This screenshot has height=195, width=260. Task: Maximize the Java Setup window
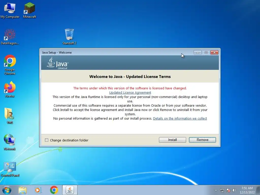tap(206, 53)
